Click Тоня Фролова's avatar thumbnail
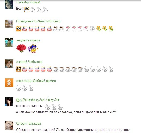This screenshot has height=138, width=141. pyautogui.click(x=9, y=4)
